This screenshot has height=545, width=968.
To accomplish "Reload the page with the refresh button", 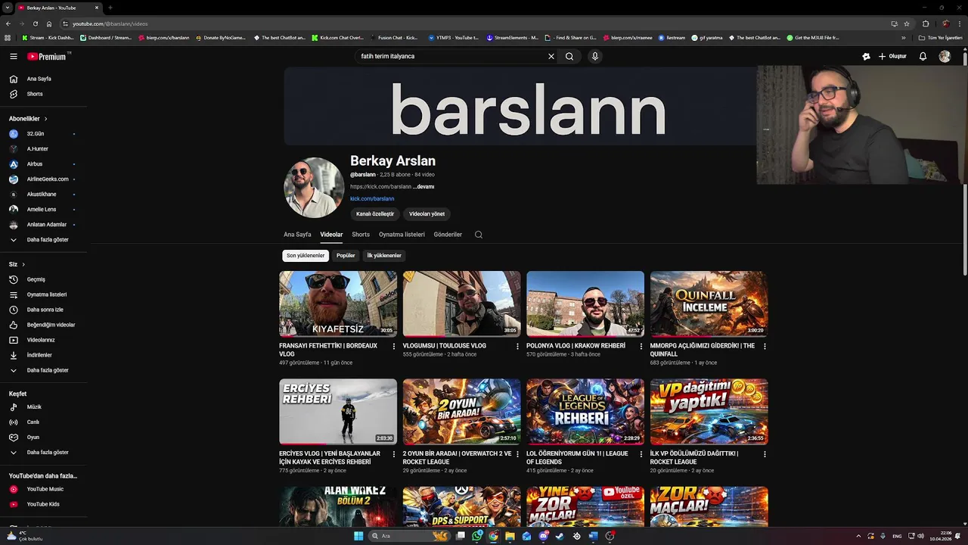I will [35, 23].
